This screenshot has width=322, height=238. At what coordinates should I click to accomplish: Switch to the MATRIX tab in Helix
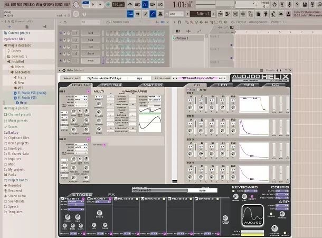(153, 85)
